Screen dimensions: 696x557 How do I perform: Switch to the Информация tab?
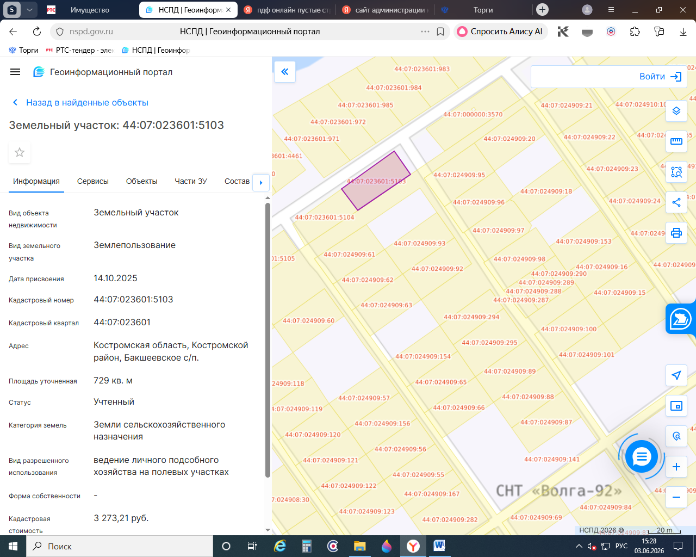(36, 181)
